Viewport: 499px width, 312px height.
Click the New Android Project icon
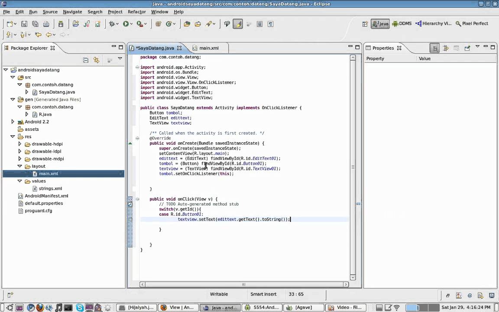[76, 24]
